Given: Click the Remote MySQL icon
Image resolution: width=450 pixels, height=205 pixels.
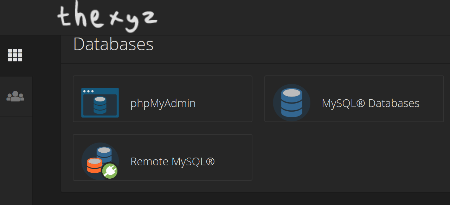Looking at the screenshot, I should point(100,161).
